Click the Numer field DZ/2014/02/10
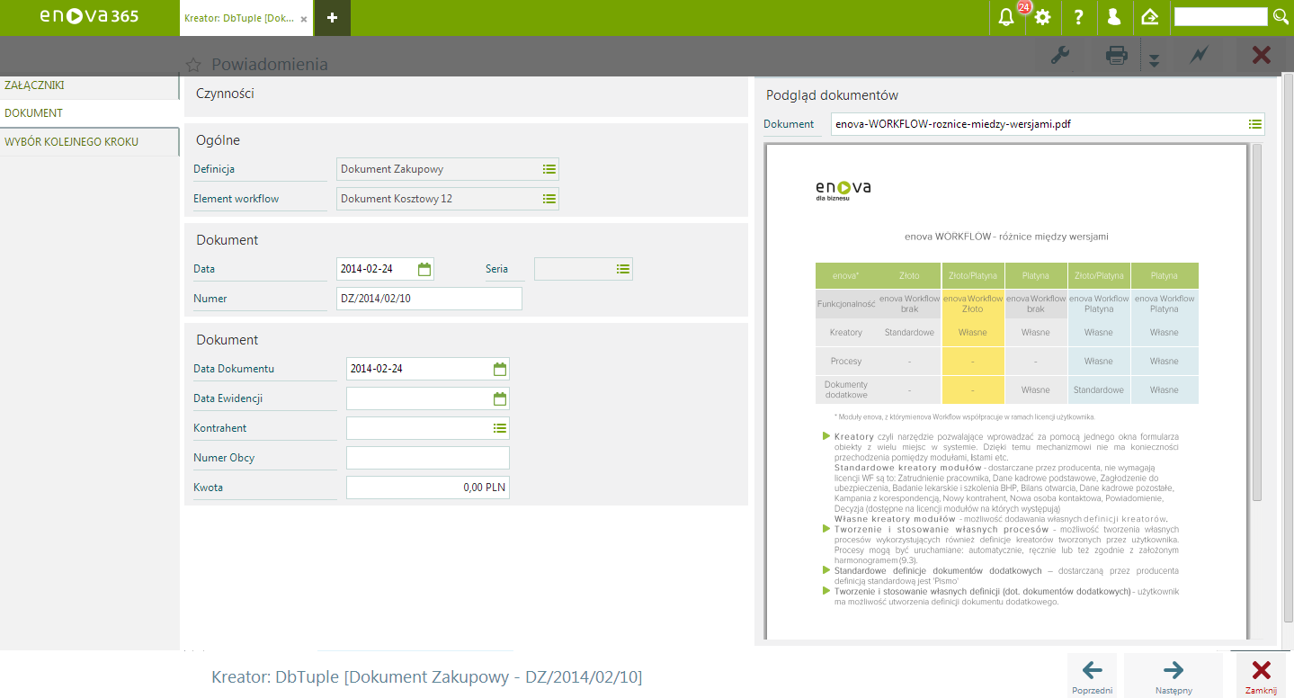This screenshot has width=1294, height=698. pyautogui.click(x=429, y=299)
